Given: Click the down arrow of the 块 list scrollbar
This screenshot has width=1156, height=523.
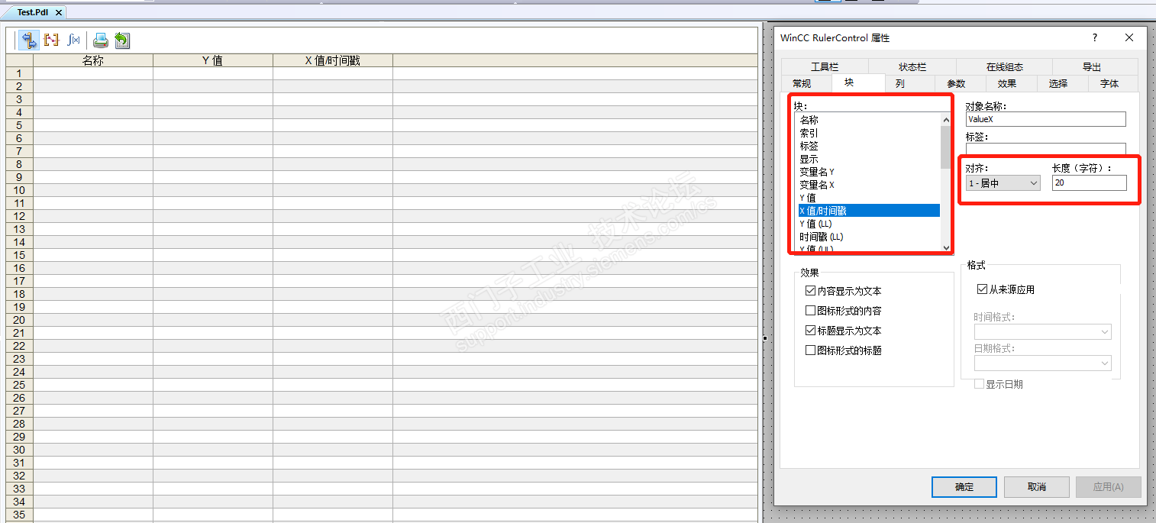Looking at the screenshot, I should coord(946,247).
